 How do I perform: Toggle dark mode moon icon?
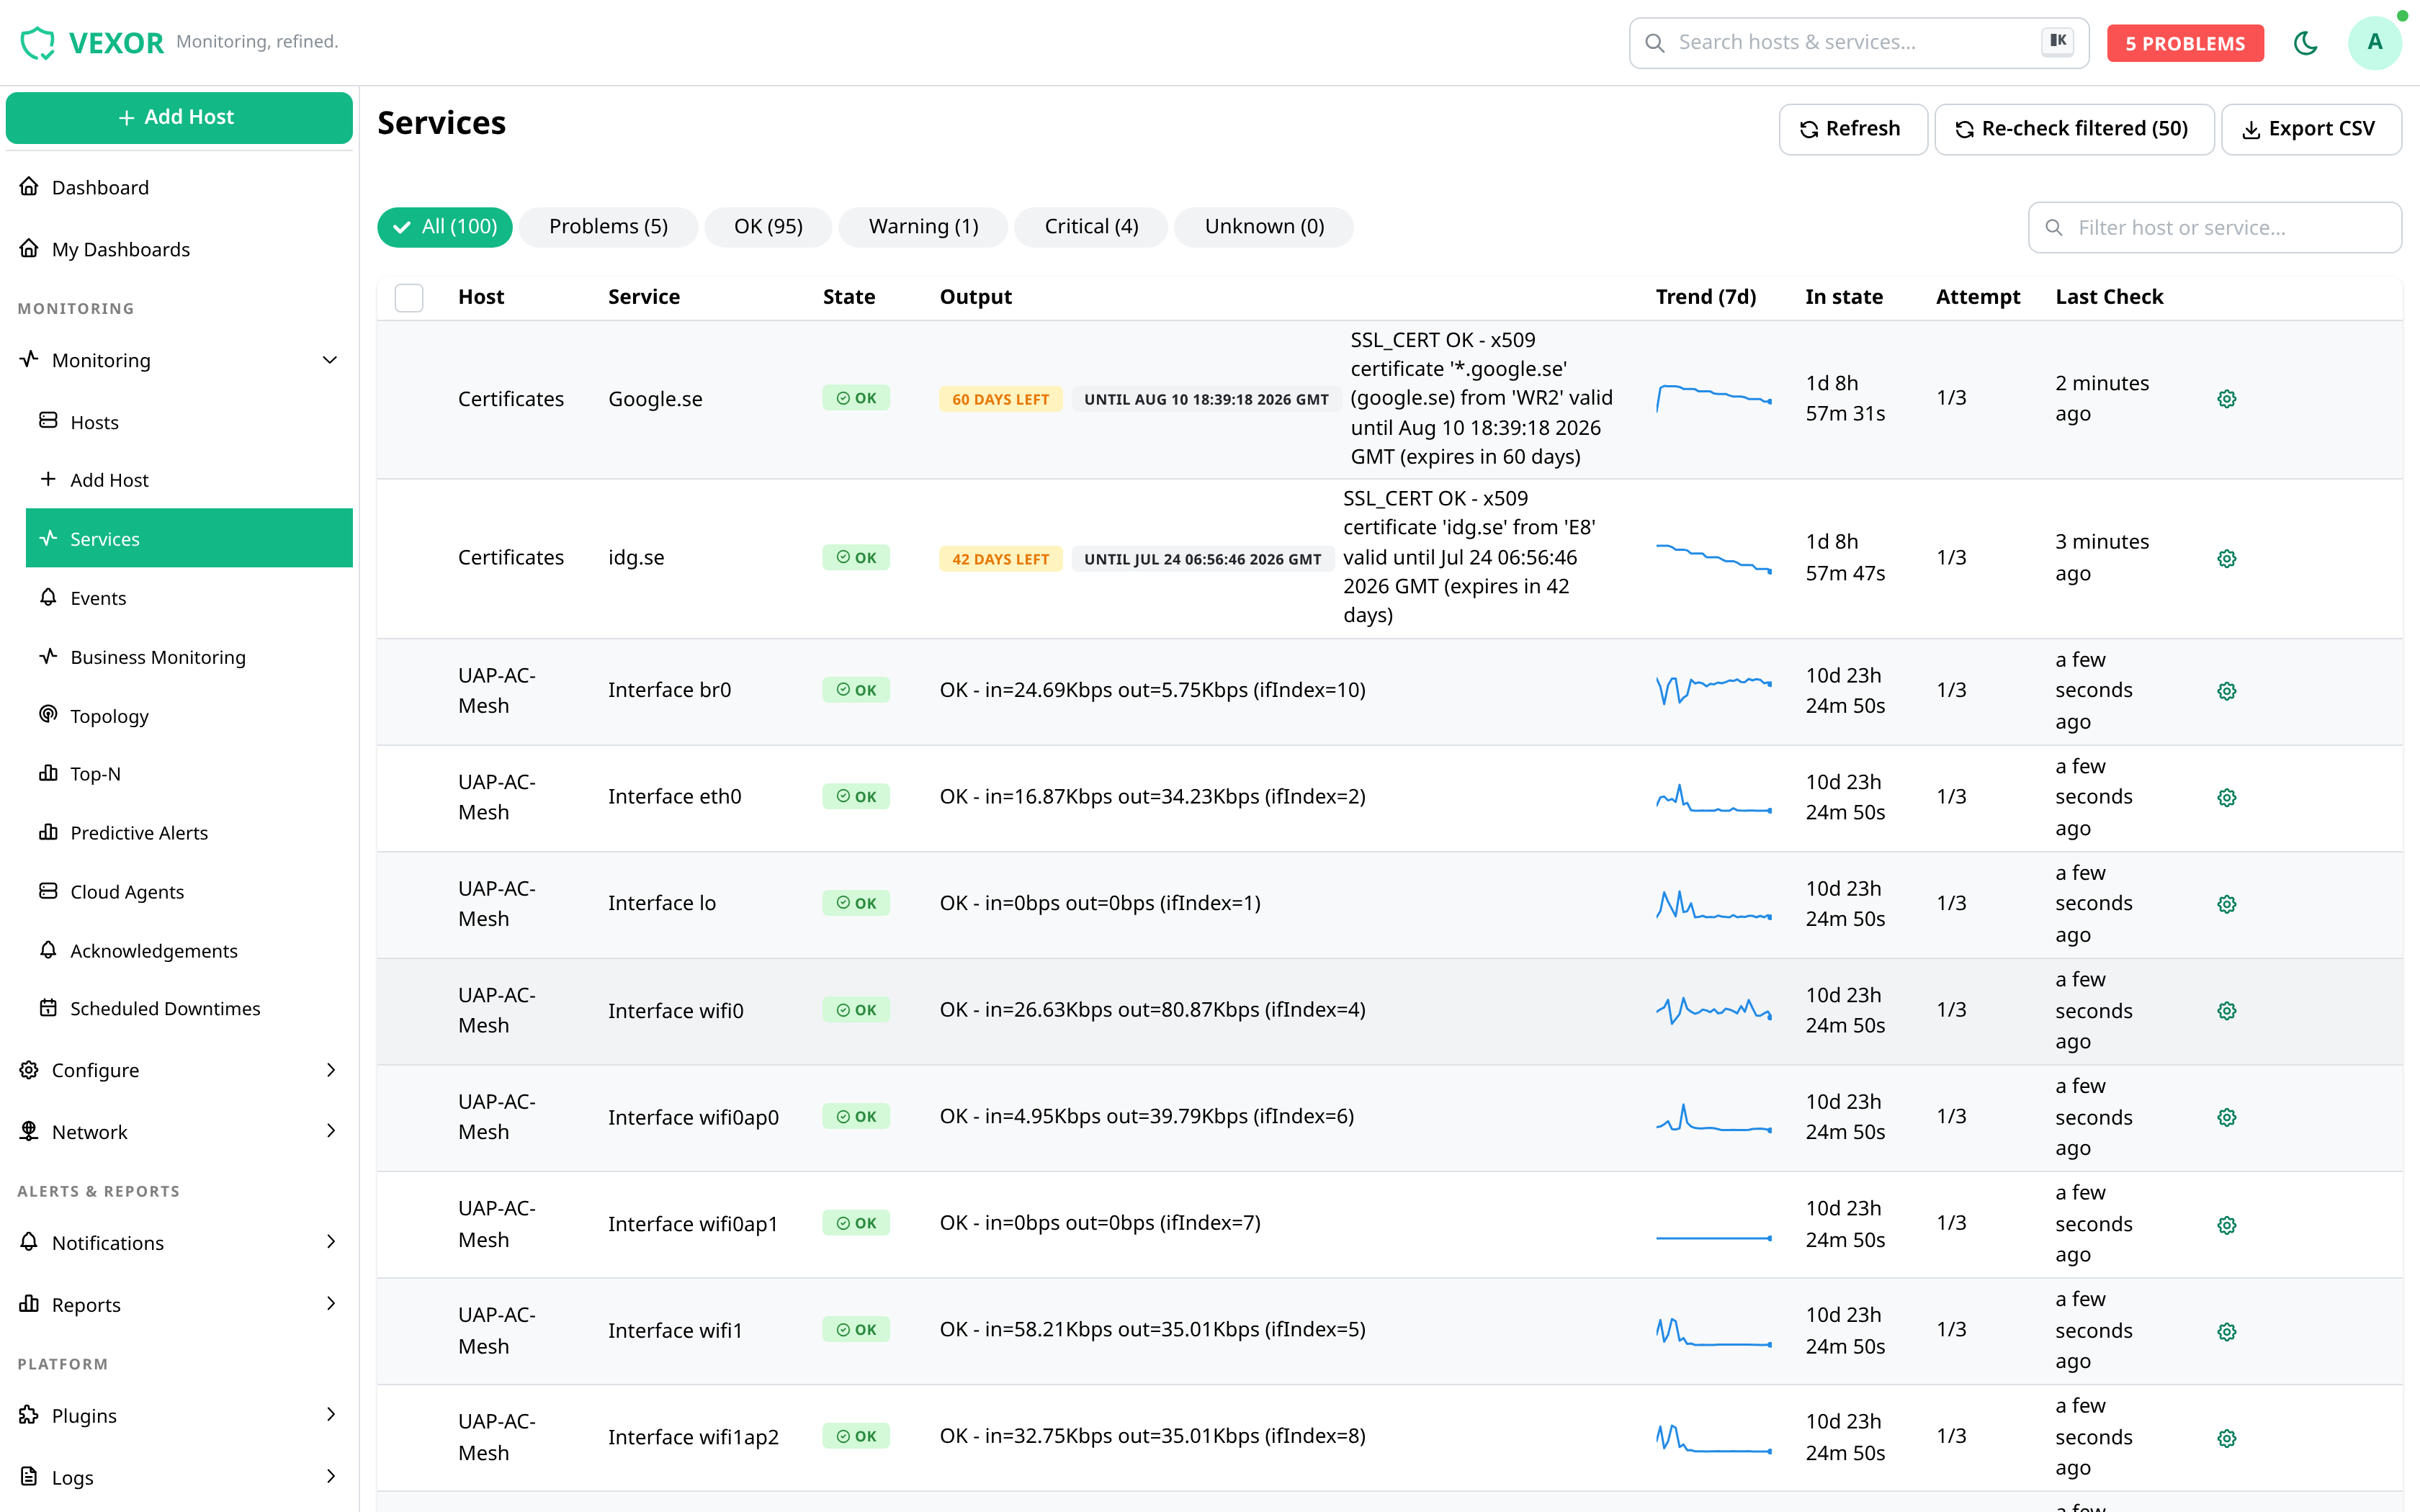pyautogui.click(x=2306, y=43)
